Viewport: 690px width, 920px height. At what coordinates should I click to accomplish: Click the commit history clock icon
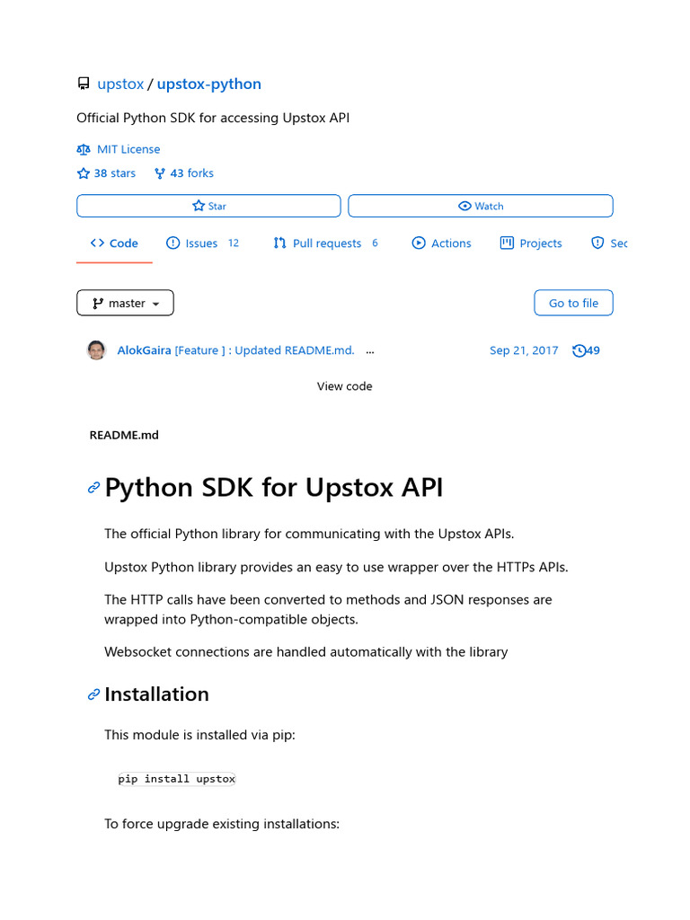tap(579, 350)
